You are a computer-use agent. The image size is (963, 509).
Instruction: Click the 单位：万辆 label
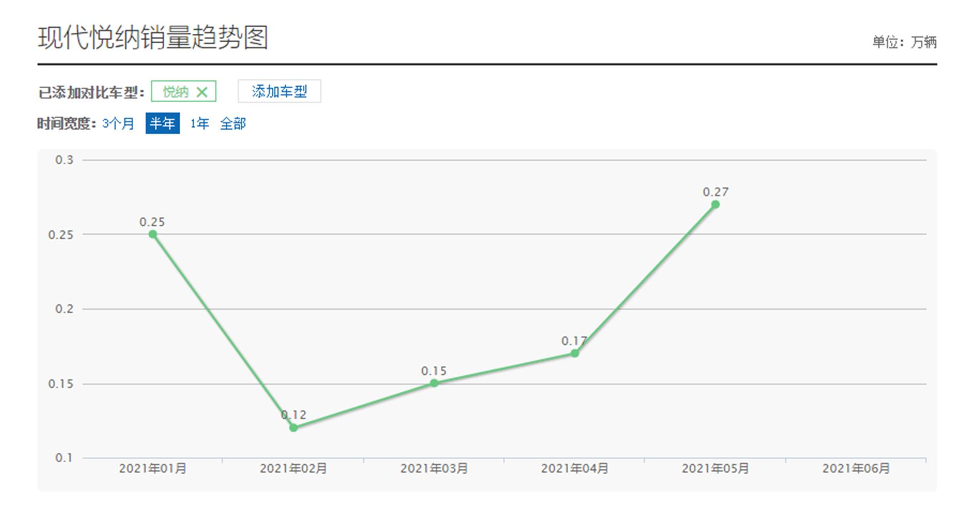pos(904,42)
